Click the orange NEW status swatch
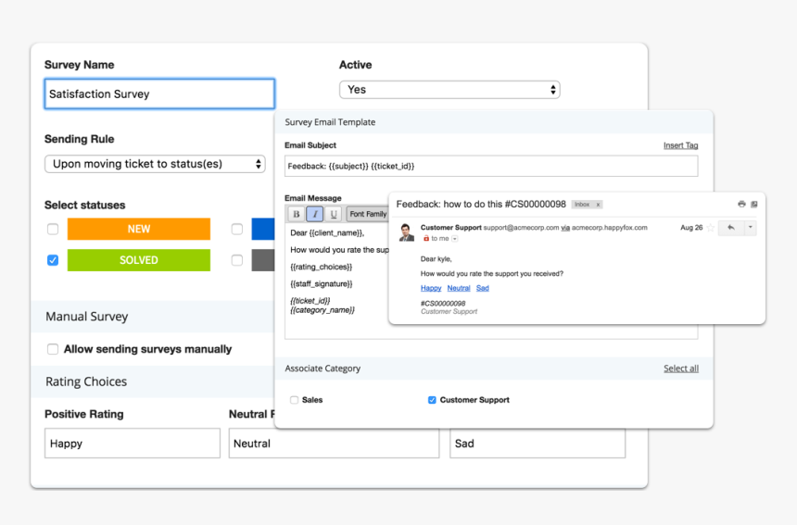This screenshot has height=525, width=797. (139, 229)
